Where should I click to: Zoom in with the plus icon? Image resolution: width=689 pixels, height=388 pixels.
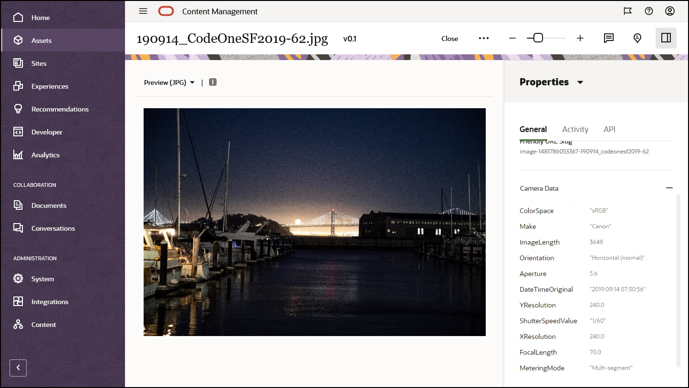(580, 38)
